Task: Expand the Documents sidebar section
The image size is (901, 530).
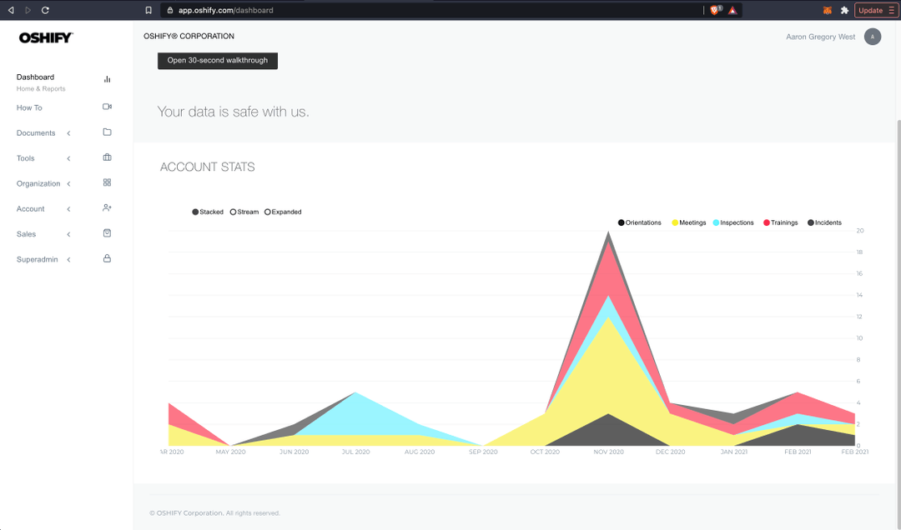Action: pos(68,132)
